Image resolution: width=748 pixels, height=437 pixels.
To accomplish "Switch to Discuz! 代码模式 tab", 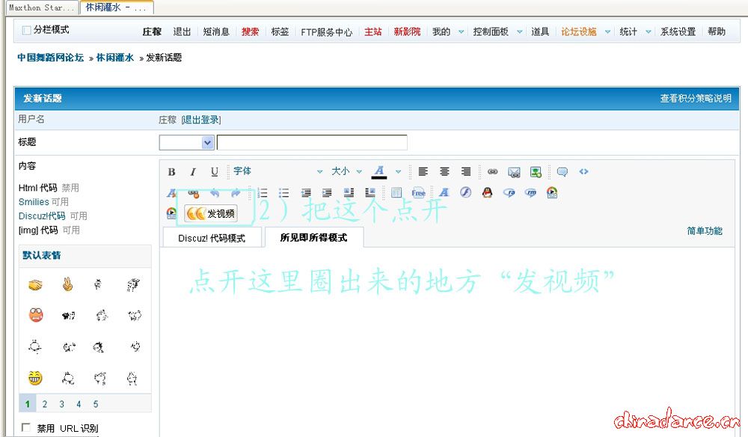I will [x=211, y=238].
